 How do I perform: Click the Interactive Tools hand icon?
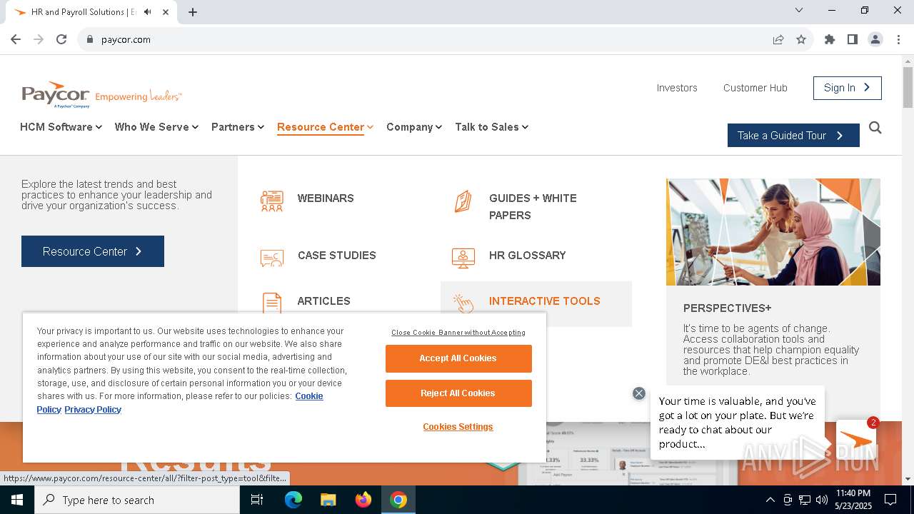pos(463,303)
